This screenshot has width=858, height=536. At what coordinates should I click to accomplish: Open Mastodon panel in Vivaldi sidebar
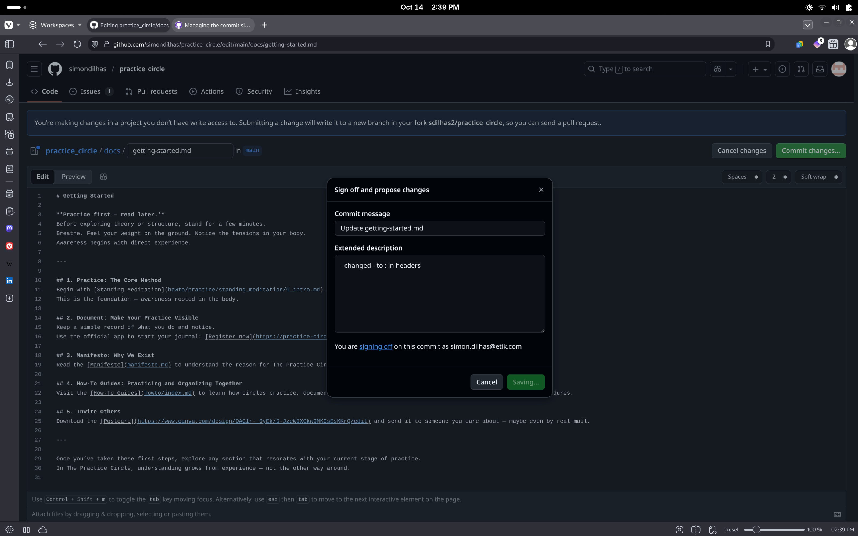coord(10,228)
